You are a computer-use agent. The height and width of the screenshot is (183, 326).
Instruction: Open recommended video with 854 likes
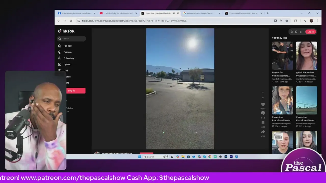pos(282,100)
